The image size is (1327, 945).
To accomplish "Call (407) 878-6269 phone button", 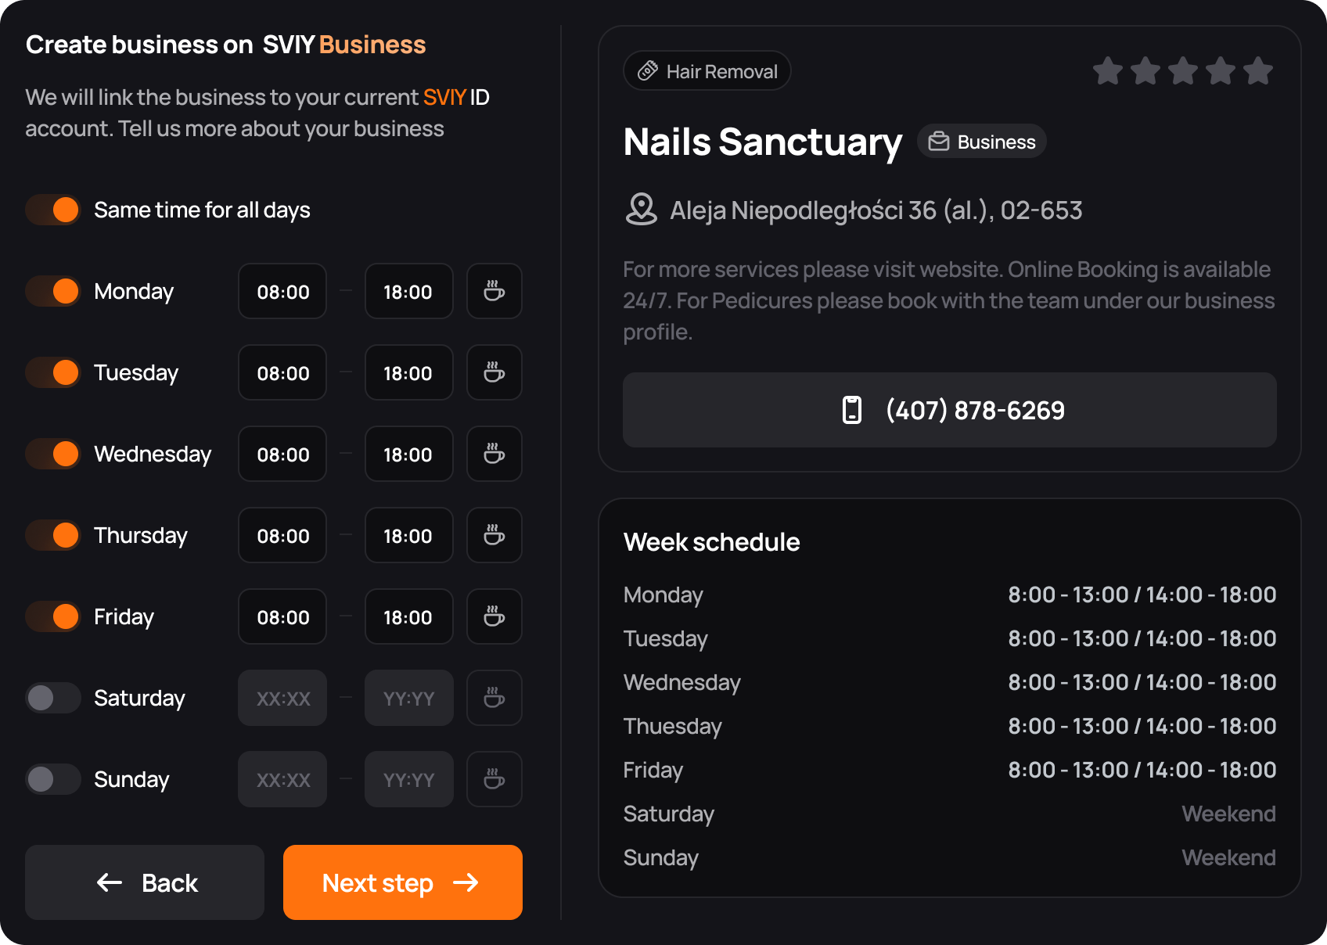I will (950, 410).
